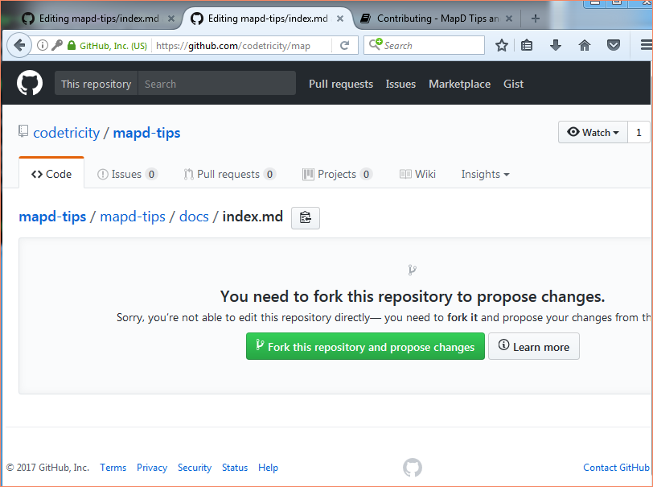Click the search engine magnifier icon

point(375,44)
